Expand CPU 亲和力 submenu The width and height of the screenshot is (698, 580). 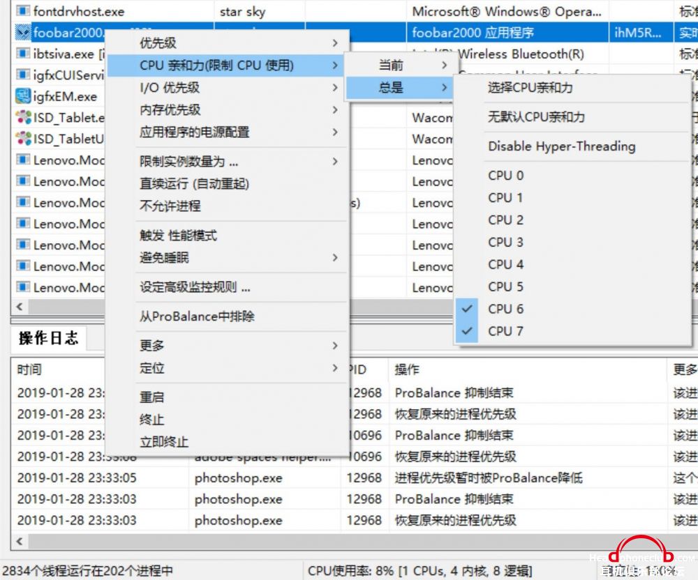tap(227, 65)
